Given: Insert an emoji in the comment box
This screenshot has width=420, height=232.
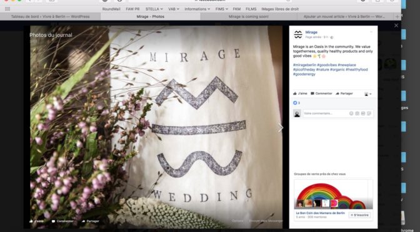Looking at the screenshot, I should 351,114.
